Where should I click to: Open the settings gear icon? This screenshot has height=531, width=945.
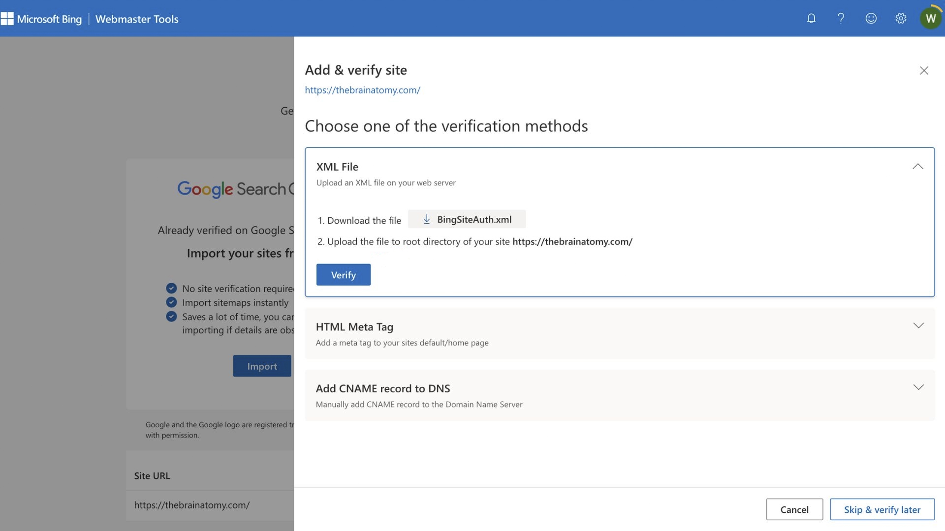(901, 19)
